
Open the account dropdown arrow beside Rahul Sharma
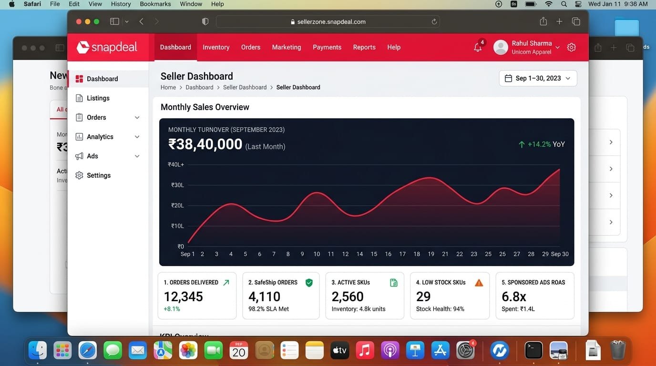(x=557, y=48)
